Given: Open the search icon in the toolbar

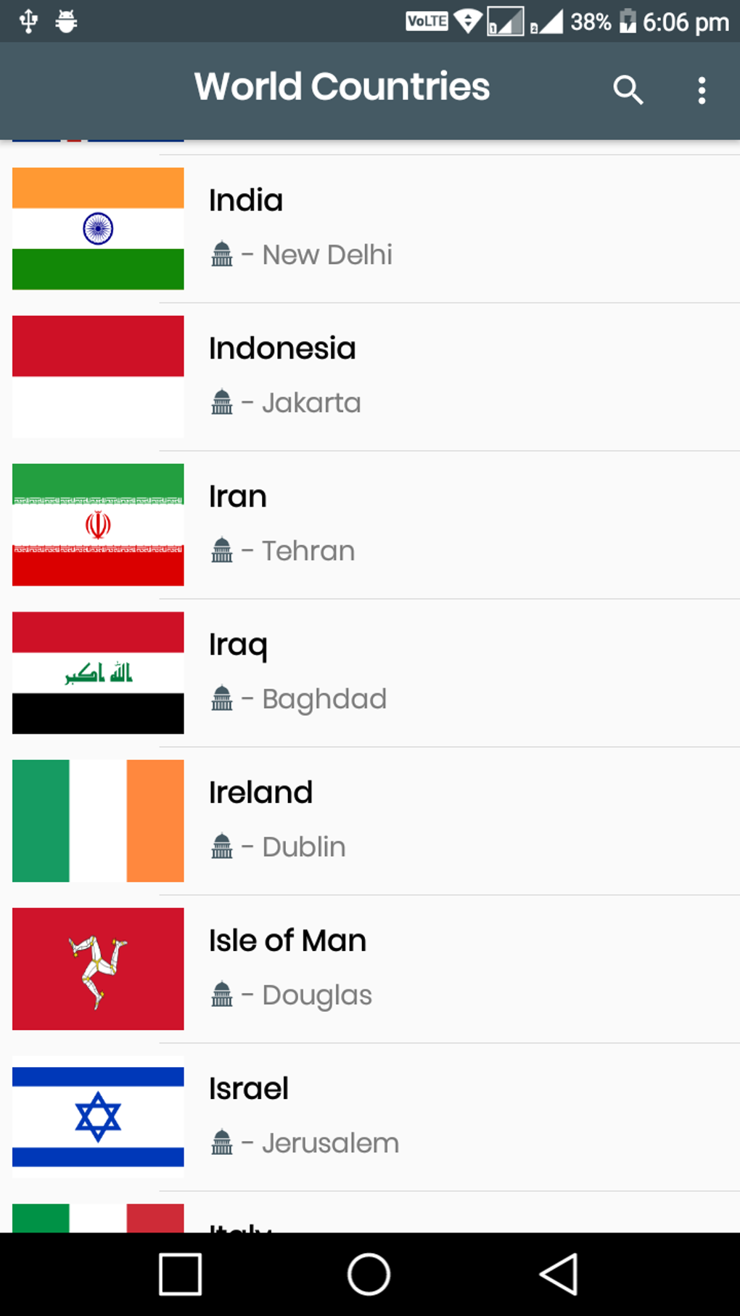Looking at the screenshot, I should (628, 90).
